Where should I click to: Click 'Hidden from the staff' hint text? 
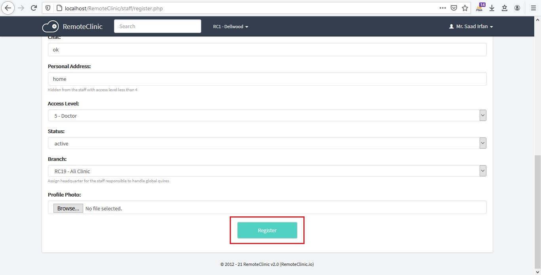pos(93,90)
